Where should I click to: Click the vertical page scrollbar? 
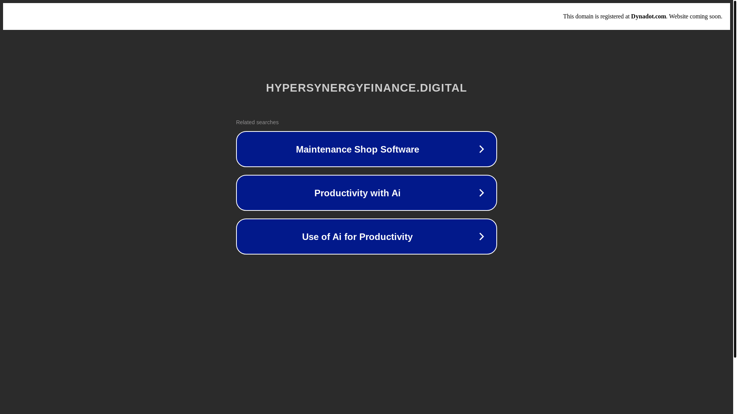tap(735, 179)
